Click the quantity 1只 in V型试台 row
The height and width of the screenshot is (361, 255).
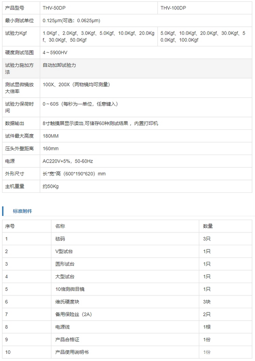[x=207, y=252]
